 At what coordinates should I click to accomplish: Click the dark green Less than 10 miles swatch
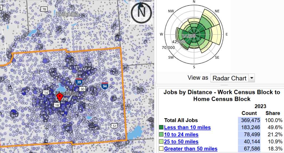(x=161, y=127)
